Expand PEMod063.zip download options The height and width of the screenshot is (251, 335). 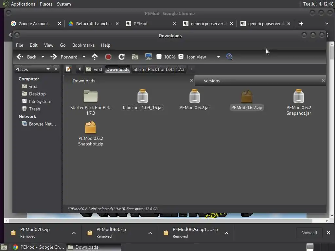[150, 233]
